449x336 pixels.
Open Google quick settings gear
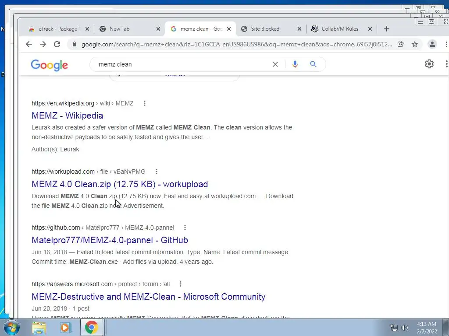(429, 64)
